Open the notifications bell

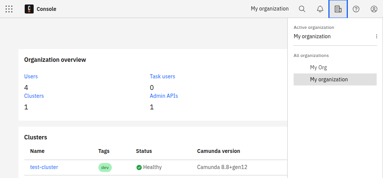(320, 9)
